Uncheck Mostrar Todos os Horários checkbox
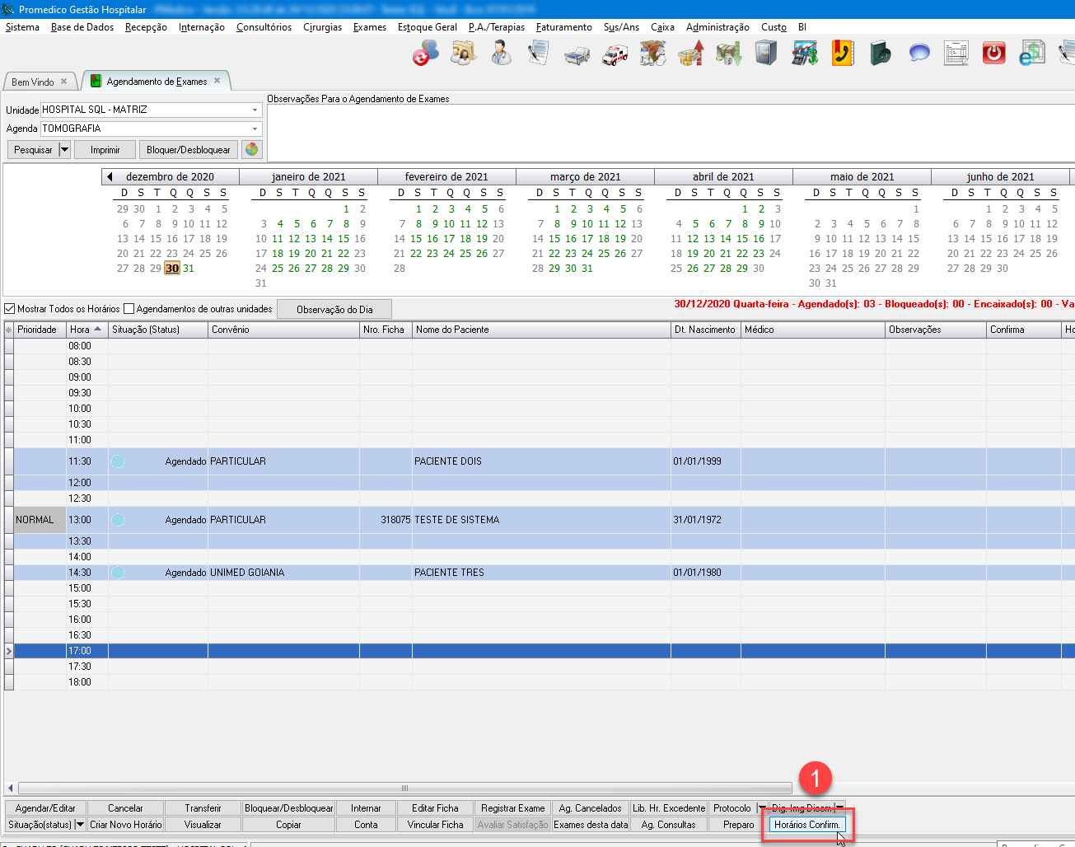Screen dimensions: 1075x847 (x=10, y=309)
